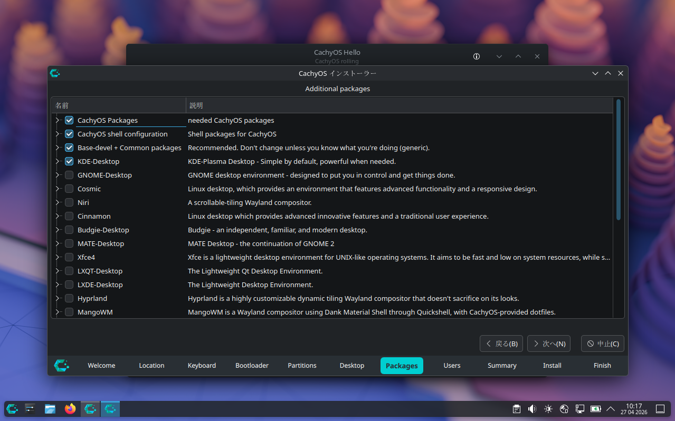Click the 'A scrollable-tiling Wayland compositor.' description

click(250, 202)
